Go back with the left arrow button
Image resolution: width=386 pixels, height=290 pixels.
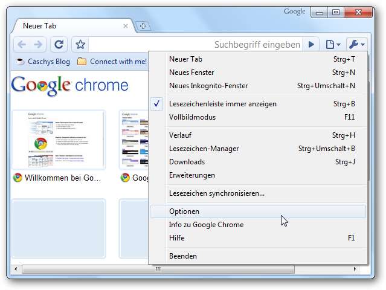pos(22,45)
